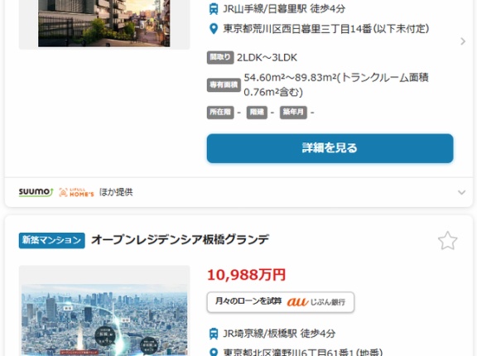Screen dimensions: 477x356
Task: Click the 間取り label badge
Action: point(220,57)
